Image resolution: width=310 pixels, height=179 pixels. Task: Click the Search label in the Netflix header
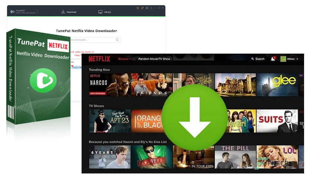260,59
